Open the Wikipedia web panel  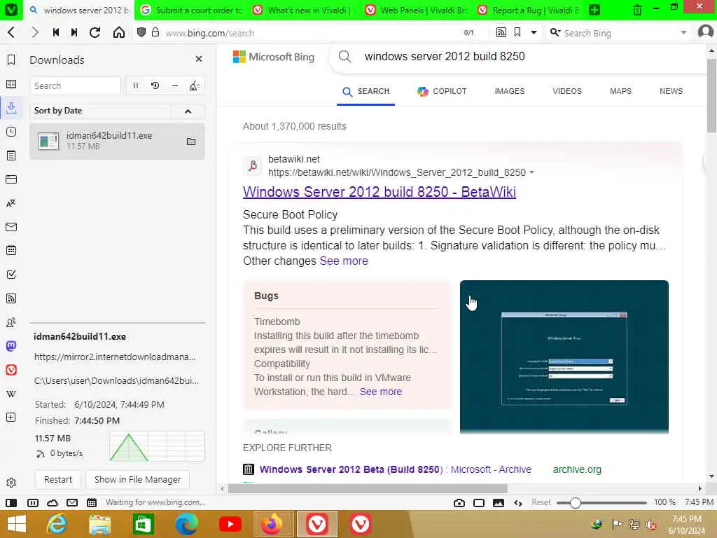point(11,394)
